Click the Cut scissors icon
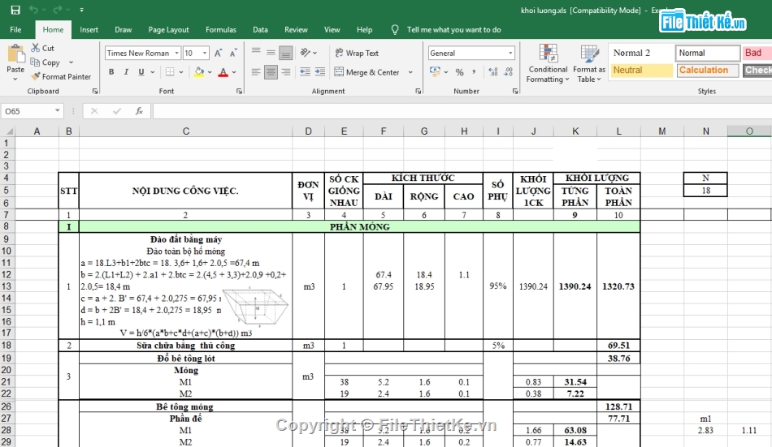 coord(36,48)
